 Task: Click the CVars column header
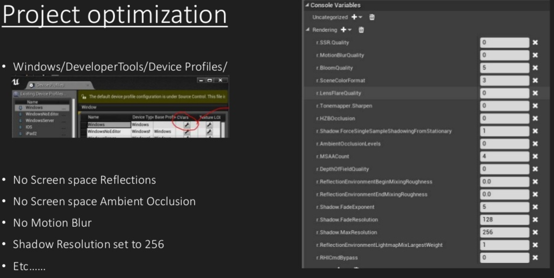coord(183,118)
